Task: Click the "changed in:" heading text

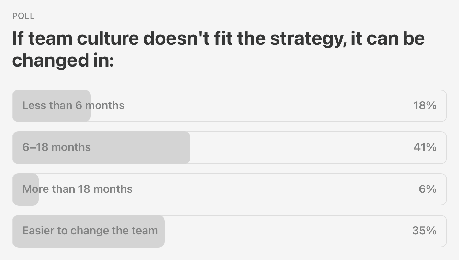Action: click(x=63, y=60)
